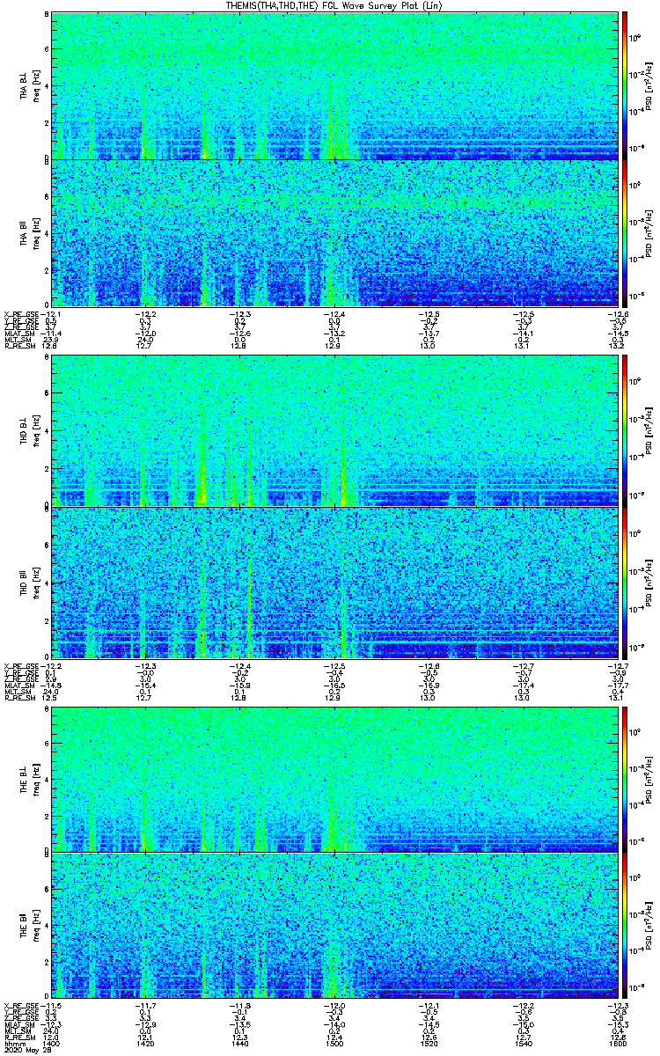Click the "THA B∥ freq [Hz]" axis label
This screenshot has width=660, height=1056.
(30, 232)
